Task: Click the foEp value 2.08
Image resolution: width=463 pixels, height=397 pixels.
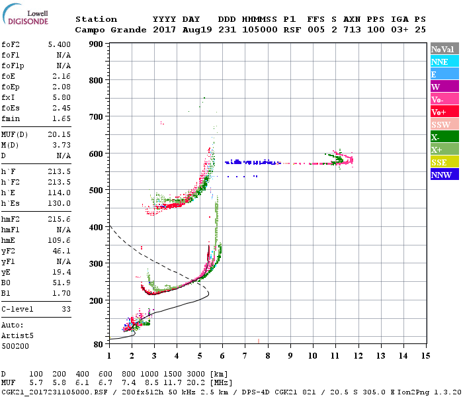Action: pos(62,87)
